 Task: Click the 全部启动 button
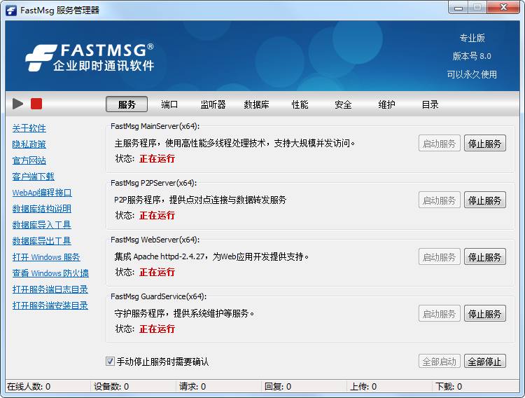[440, 361]
